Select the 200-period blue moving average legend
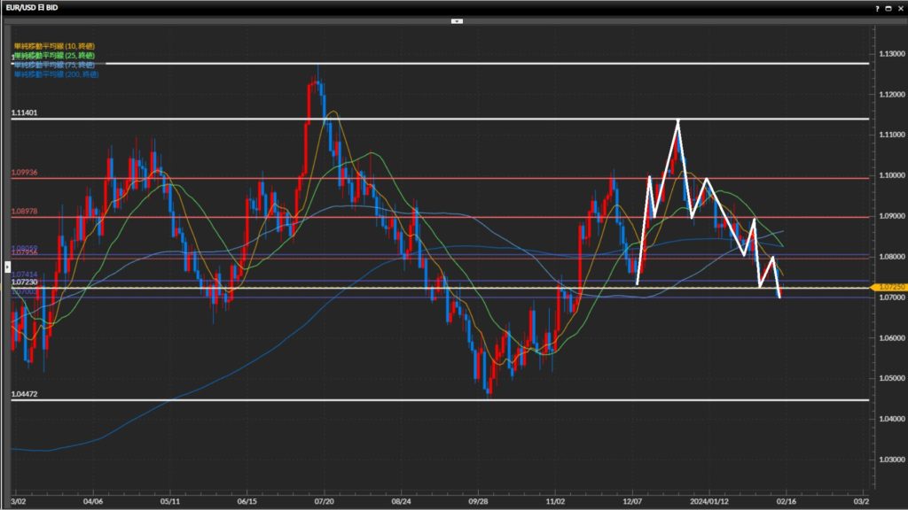Image resolution: width=908 pixels, height=510 pixels. click(57, 74)
